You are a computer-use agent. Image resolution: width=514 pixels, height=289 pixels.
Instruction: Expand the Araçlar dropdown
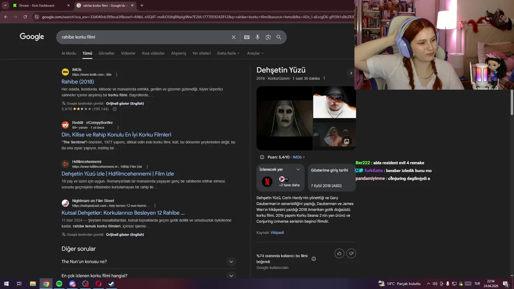[x=255, y=53]
